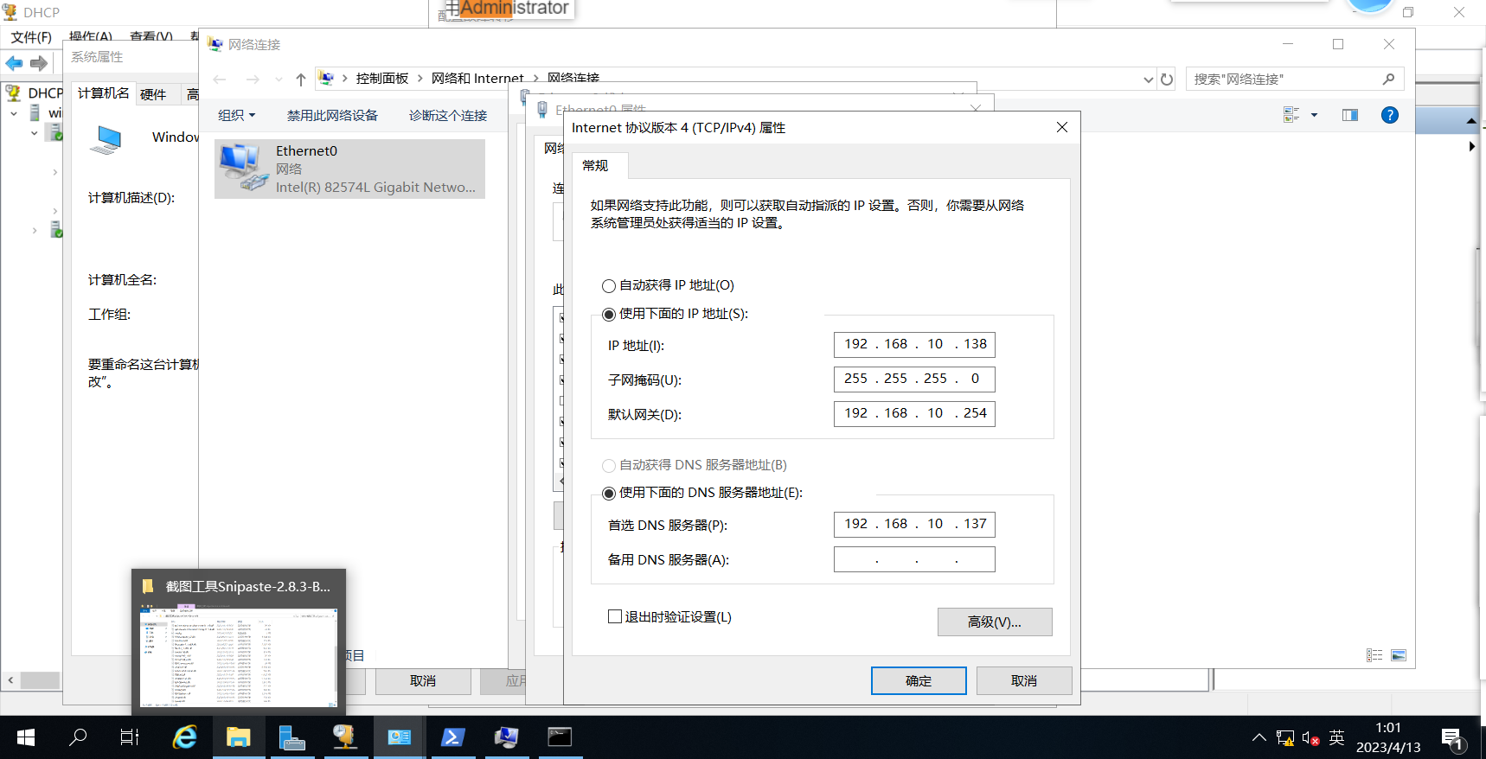This screenshot has width=1486, height=759.
Task: Expand the address bar history dropdown
Action: tap(1148, 79)
